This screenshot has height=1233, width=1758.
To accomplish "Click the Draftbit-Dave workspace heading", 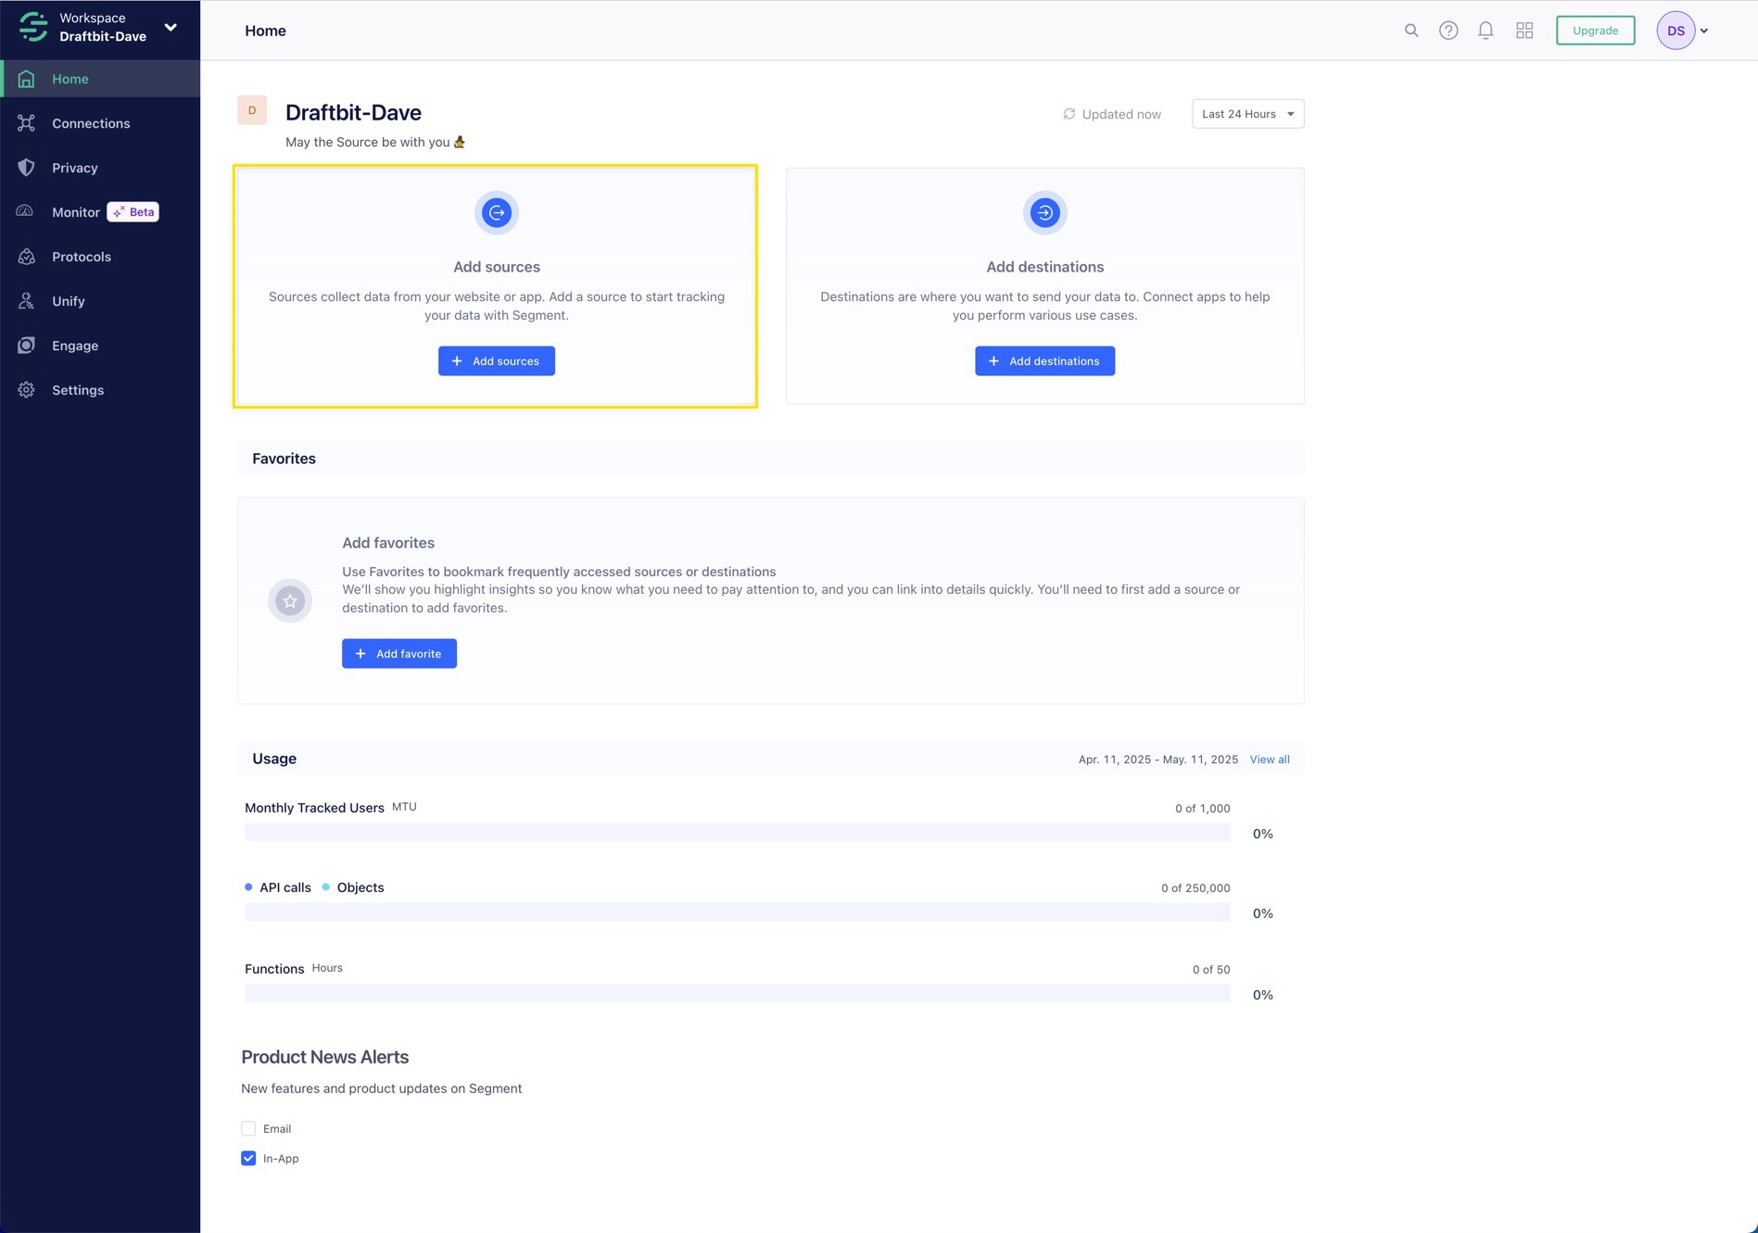I will 353,113.
